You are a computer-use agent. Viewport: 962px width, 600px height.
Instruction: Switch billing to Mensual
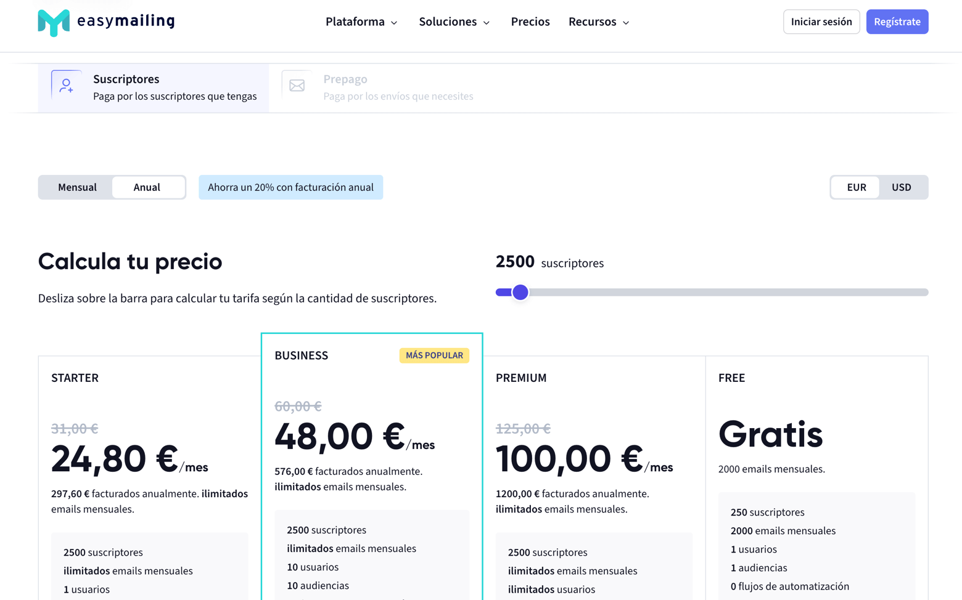[76, 187]
